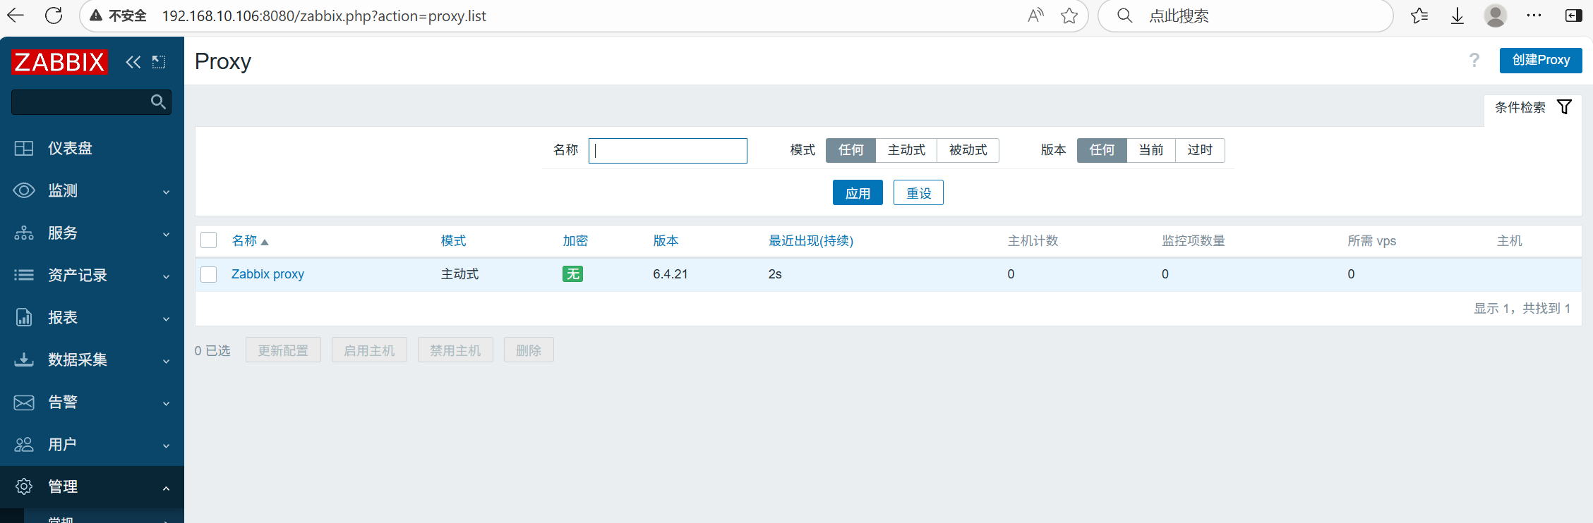Screen dimensions: 1593x523
Task: Toggle the 条件检索 filter tab
Action: [x=1533, y=107]
